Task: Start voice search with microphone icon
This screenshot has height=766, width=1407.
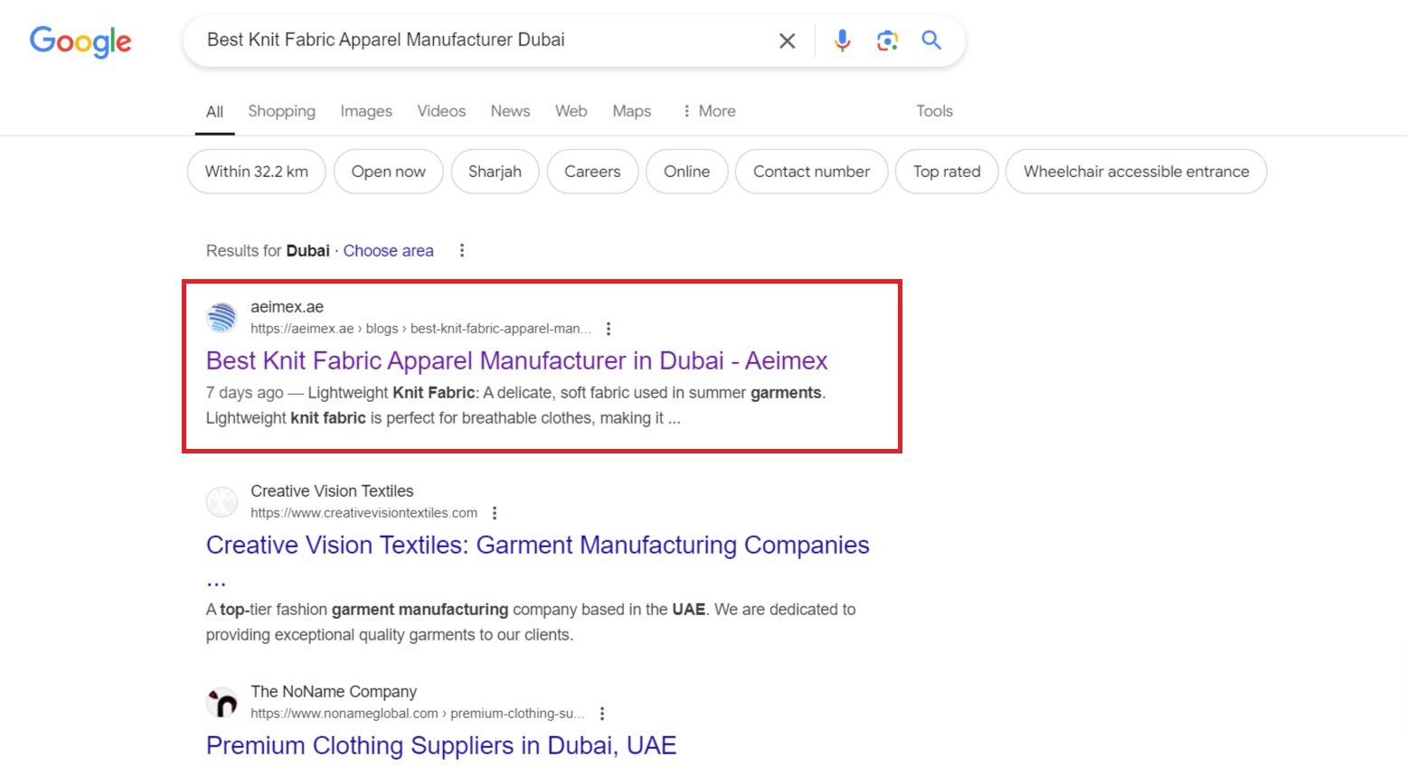Action: click(x=842, y=41)
